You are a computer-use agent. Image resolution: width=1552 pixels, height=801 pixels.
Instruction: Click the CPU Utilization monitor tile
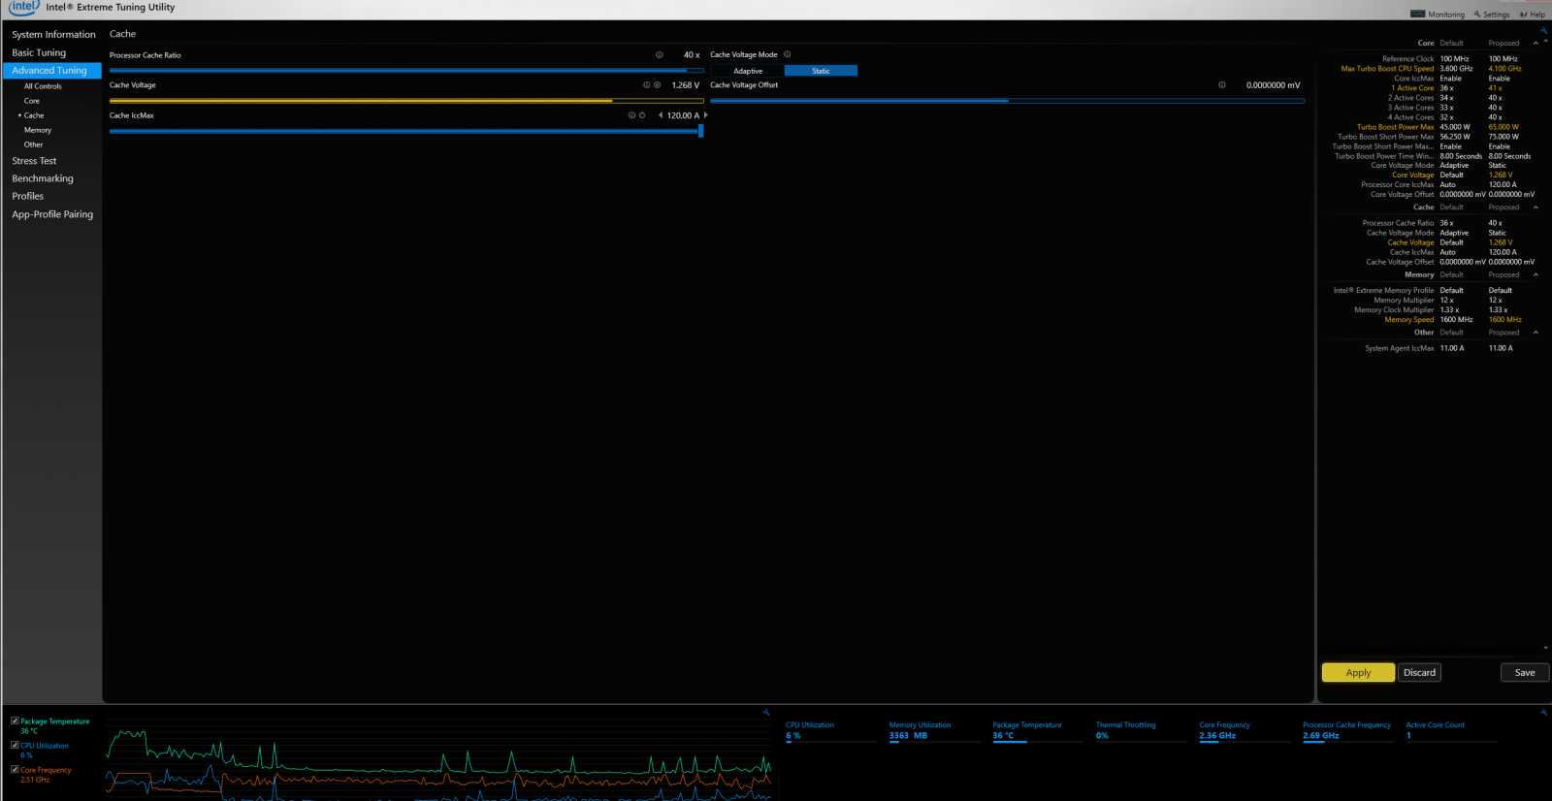coord(830,730)
